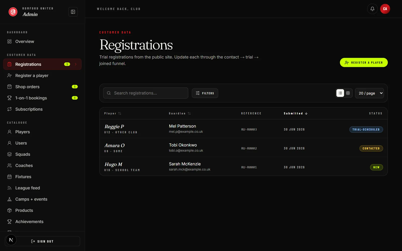402x251 pixels.
Task: Open the Contacted status badge
Action: pos(371,148)
